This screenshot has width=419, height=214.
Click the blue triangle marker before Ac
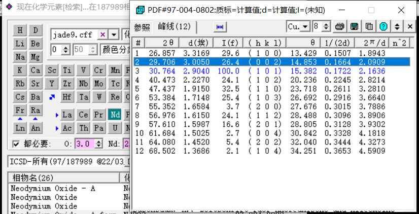57,128
